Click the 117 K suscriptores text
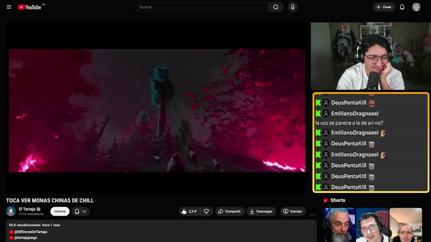The height and width of the screenshot is (242, 431). click(x=31, y=214)
